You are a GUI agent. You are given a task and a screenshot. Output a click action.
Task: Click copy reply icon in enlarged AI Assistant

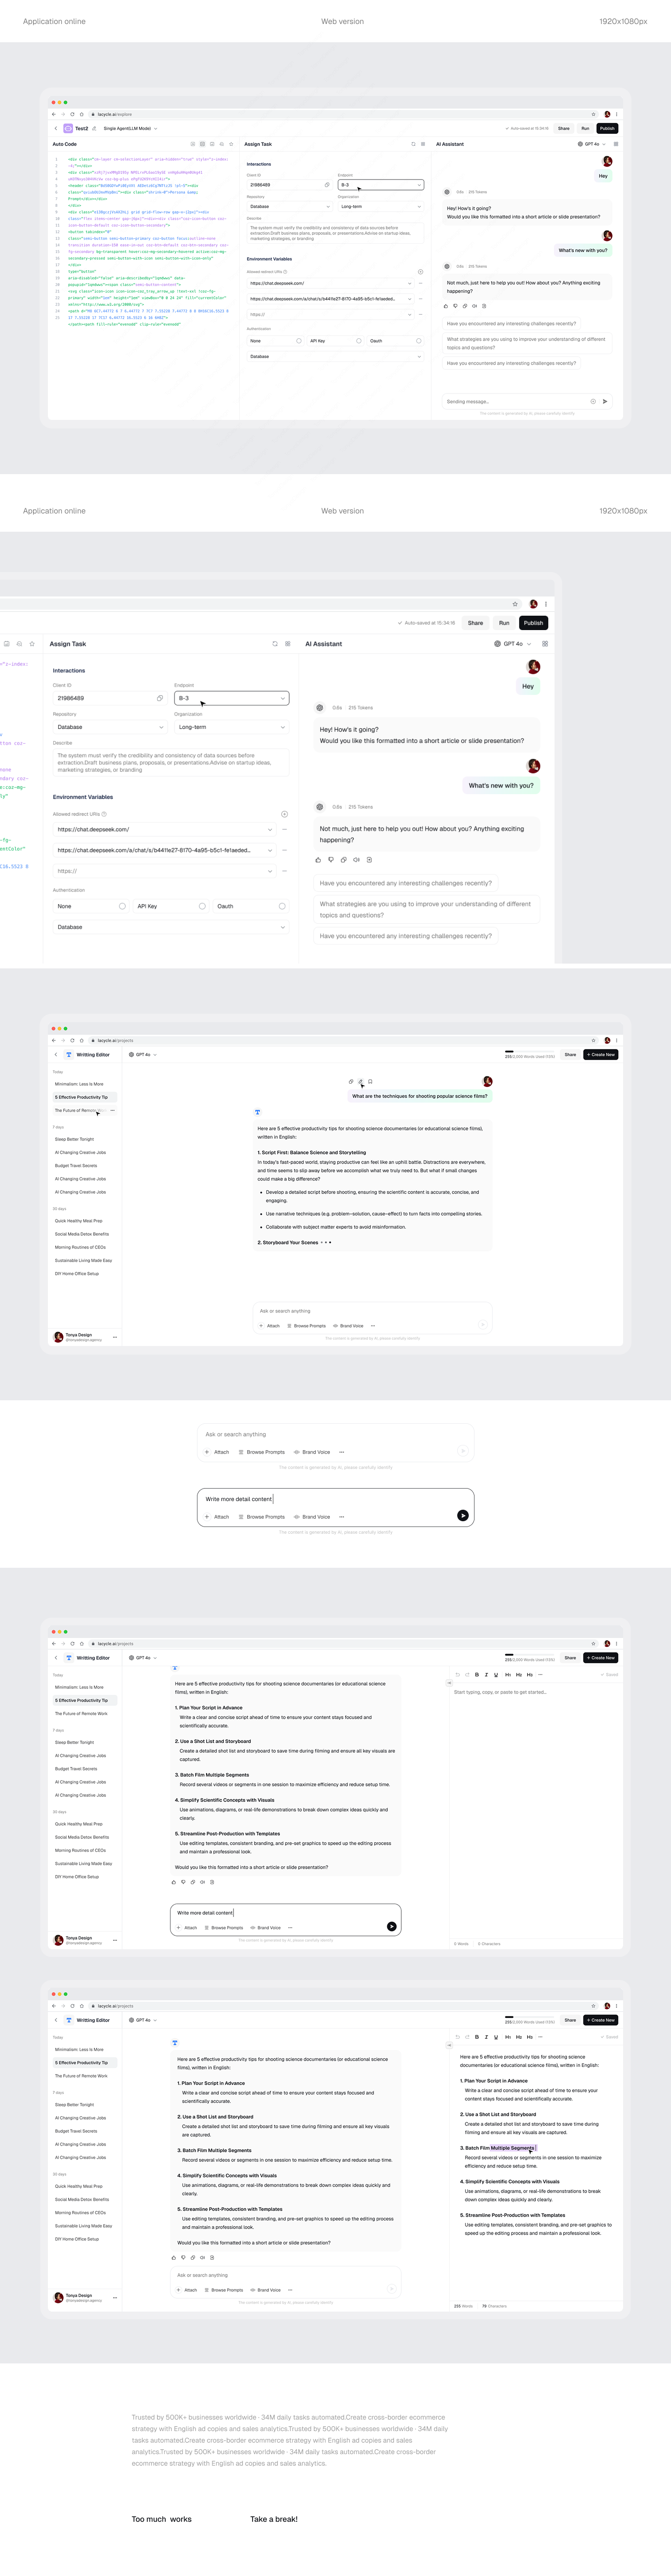(x=344, y=859)
